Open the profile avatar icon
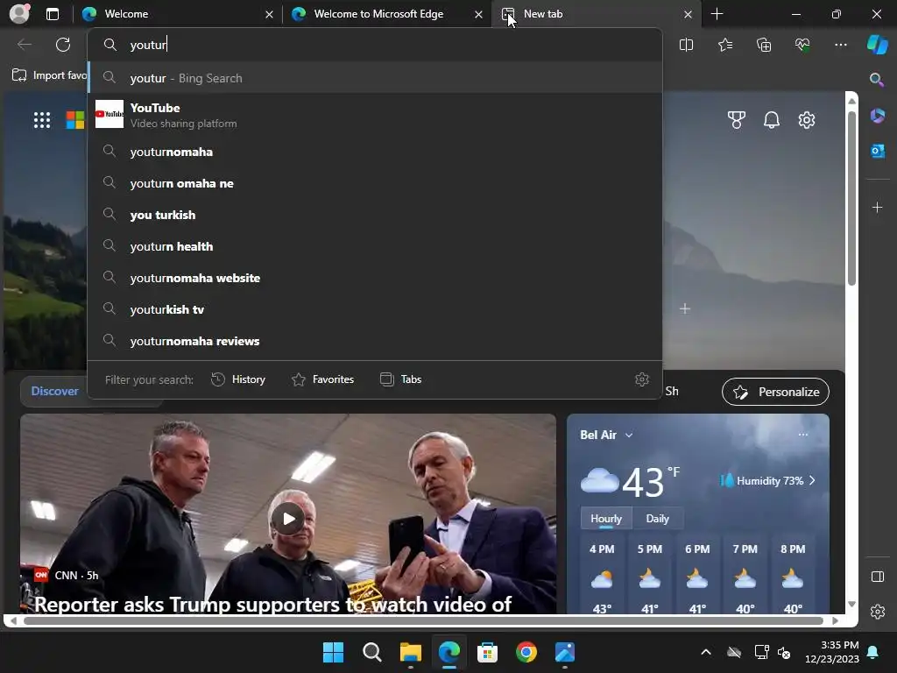Screen dimensions: 897x673 point(19,14)
